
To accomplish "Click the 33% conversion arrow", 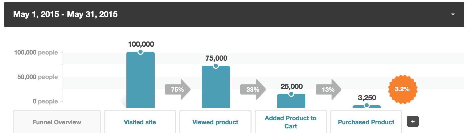I will click(x=253, y=89).
